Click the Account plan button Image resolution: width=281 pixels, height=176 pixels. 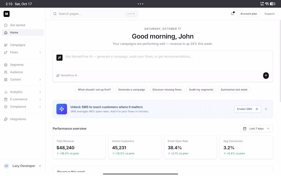coord(249,14)
